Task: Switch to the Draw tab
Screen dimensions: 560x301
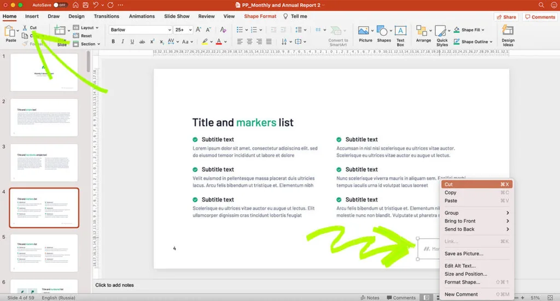Action: click(x=54, y=16)
